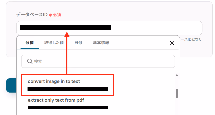Viewport: 215px width, 115px height.
Task: Click the redacted value in database ID field
Action: click(66, 28)
